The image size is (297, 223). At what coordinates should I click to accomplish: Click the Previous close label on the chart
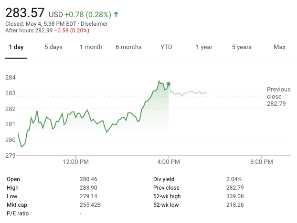(278, 93)
